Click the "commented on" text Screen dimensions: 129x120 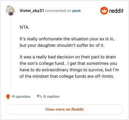point(58,11)
